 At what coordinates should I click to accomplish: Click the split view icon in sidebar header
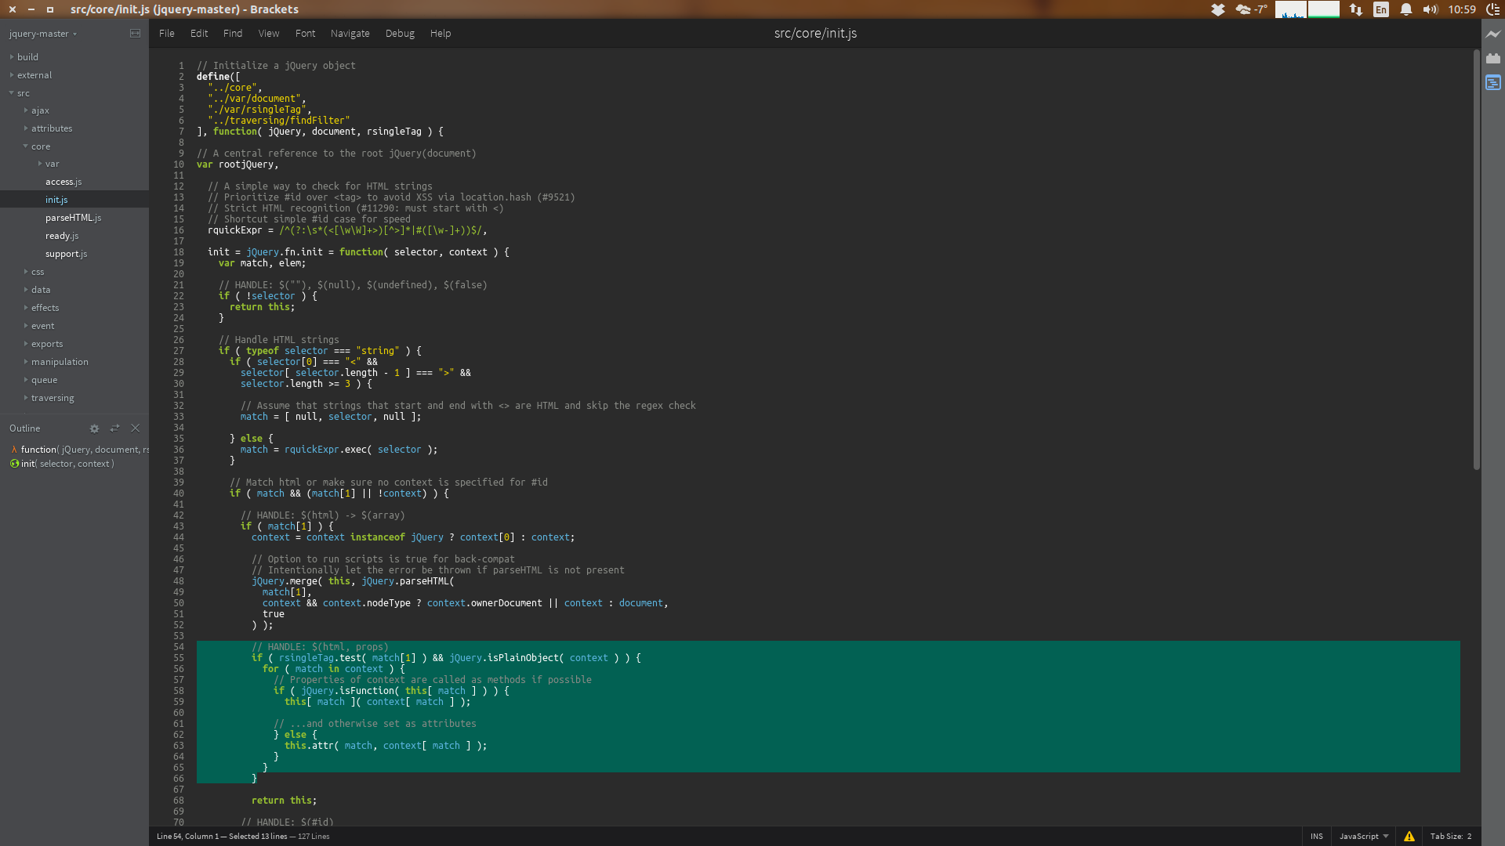[x=135, y=34]
